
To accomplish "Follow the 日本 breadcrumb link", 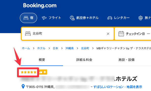I will point(55,48).
